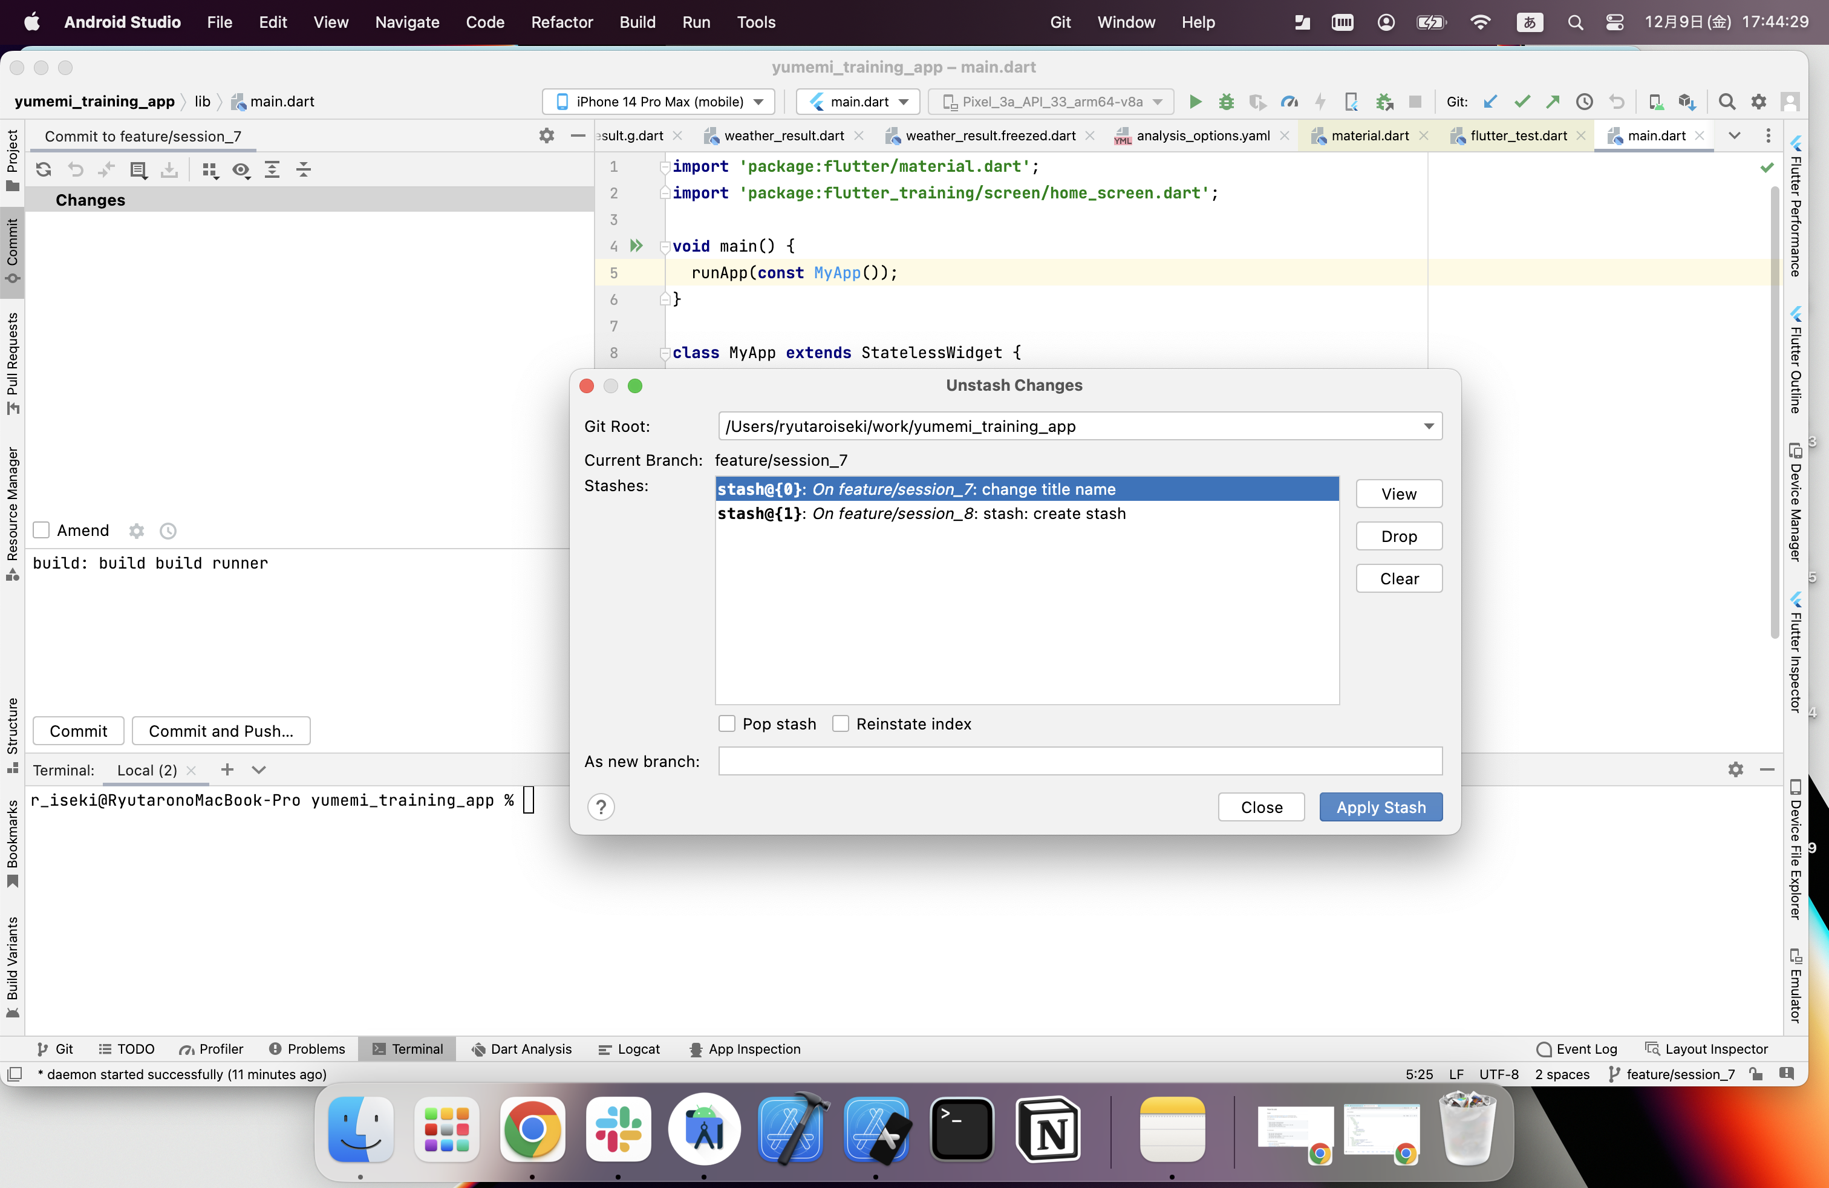The image size is (1829, 1188).
Task: Click the Git Update Project arrow icon
Action: click(1490, 102)
